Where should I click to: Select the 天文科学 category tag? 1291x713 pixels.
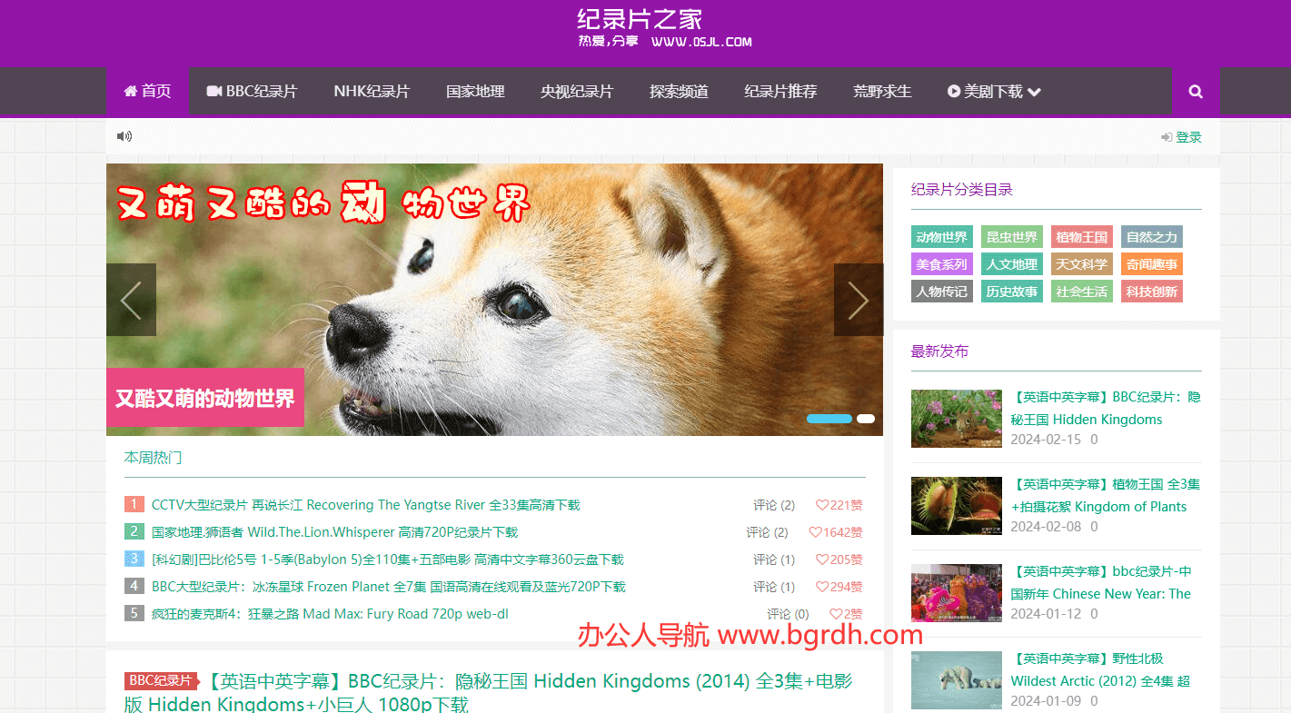[1082, 264]
